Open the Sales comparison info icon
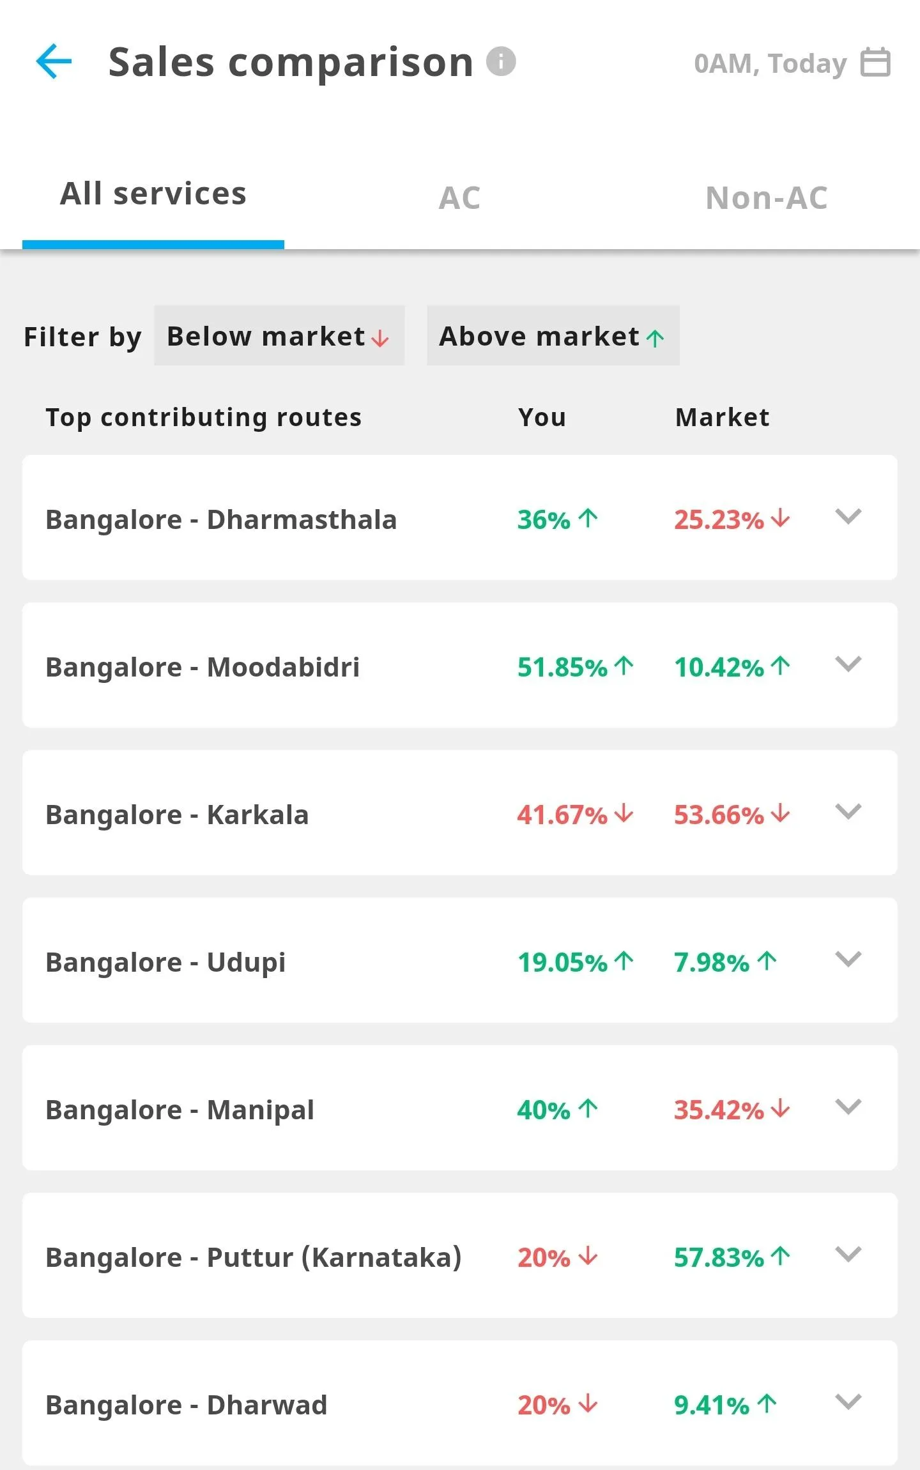This screenshot has width=920, height=1470. [x=501, y=62]
